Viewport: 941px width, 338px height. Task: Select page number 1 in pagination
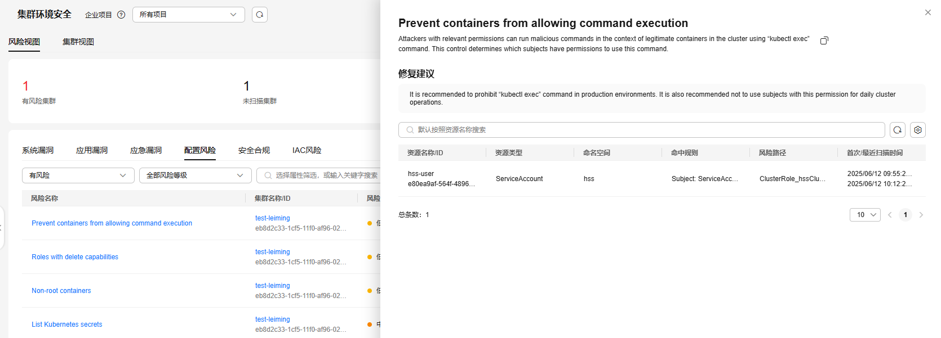[906, 215]
